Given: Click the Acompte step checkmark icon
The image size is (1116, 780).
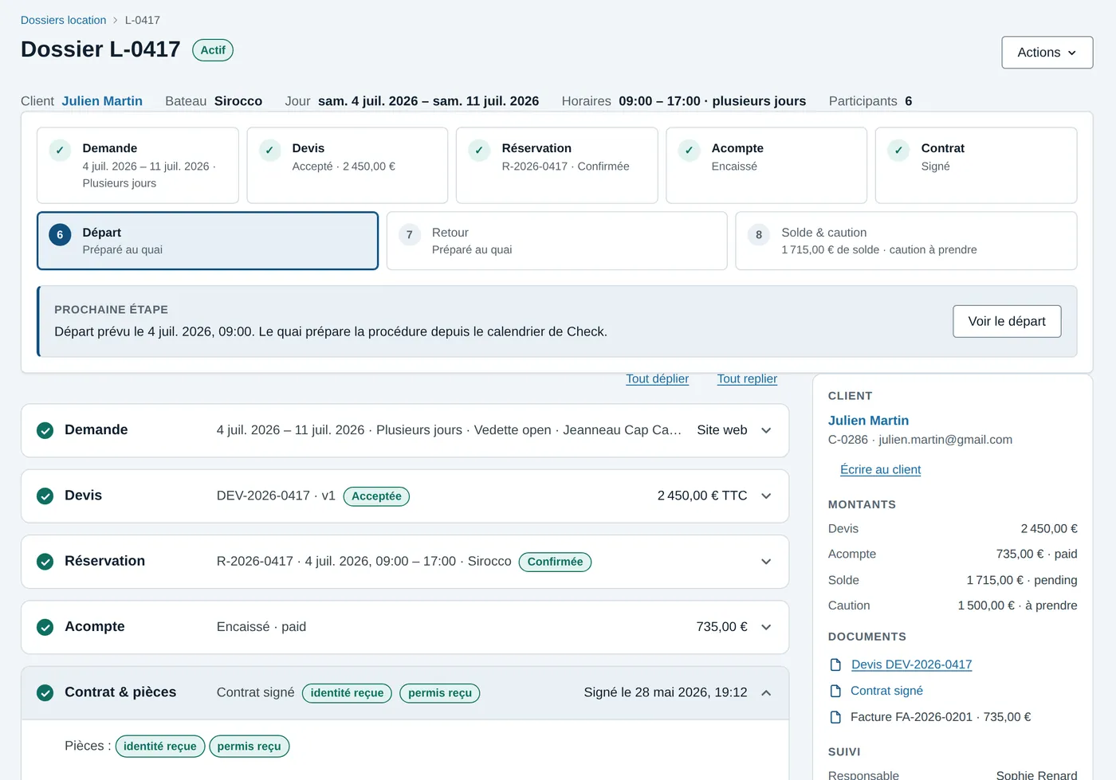Looking at the screenshot, I should tap(689, 150).
